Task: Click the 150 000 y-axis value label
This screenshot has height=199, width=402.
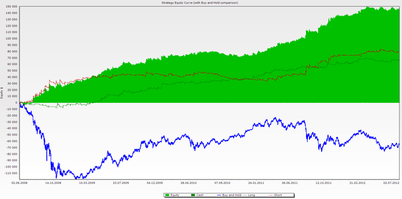Action: click(12, 7)
